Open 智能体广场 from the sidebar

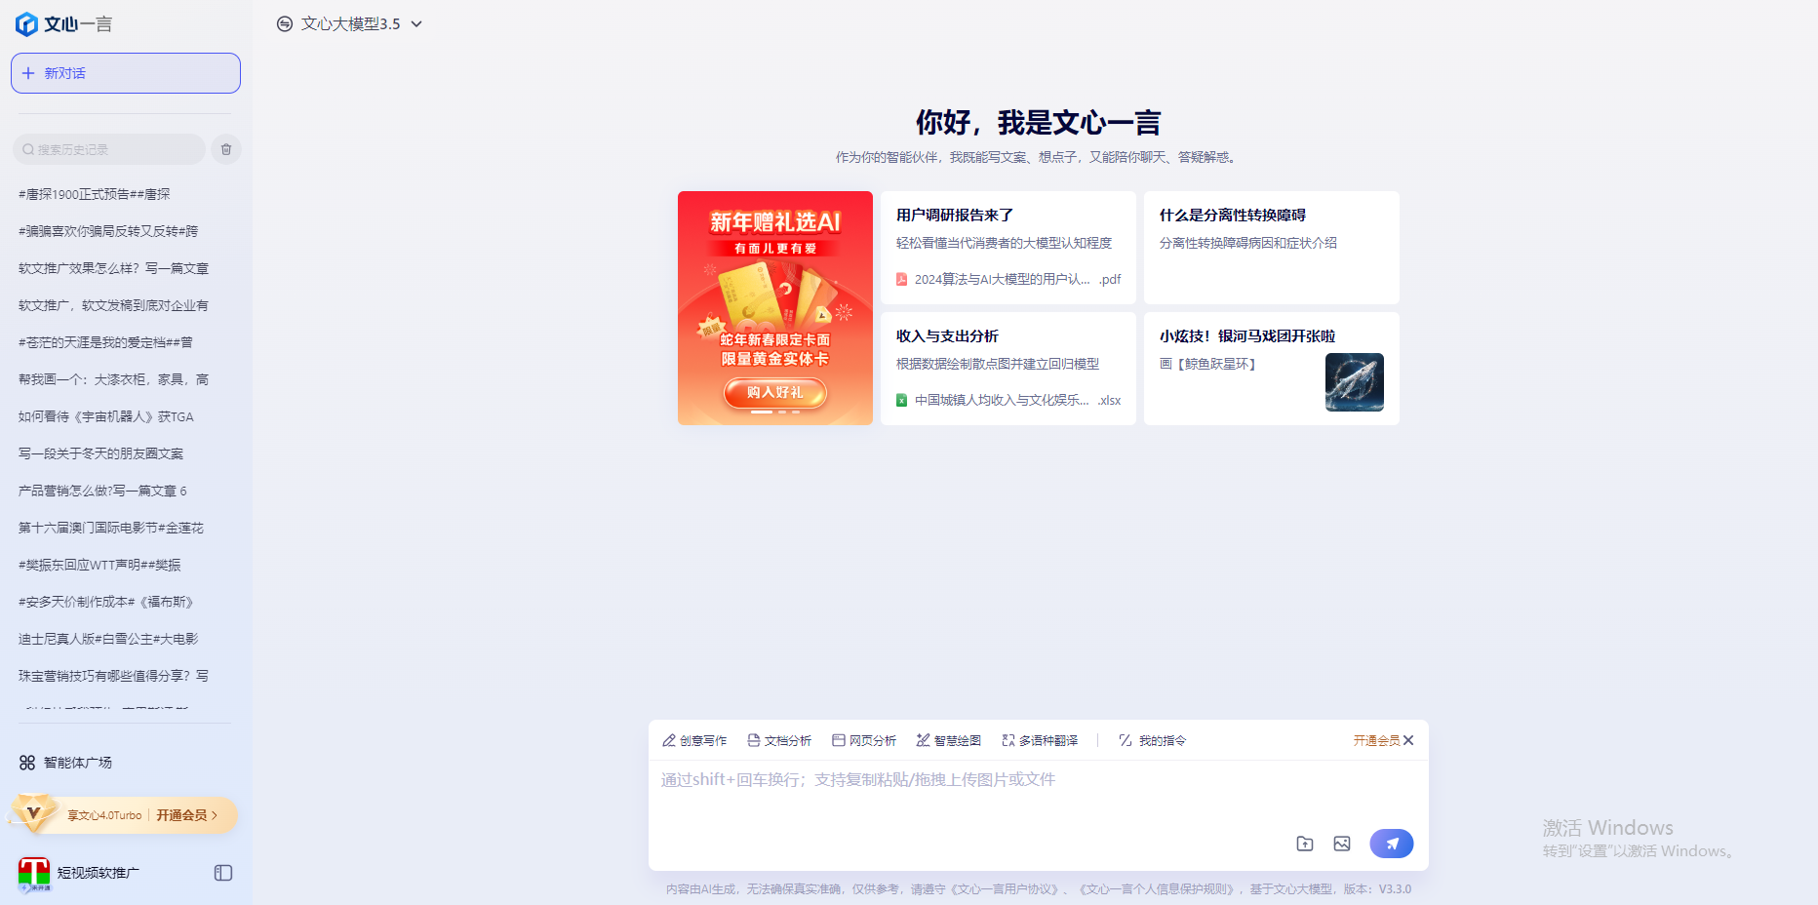click(x=65, y=763)
